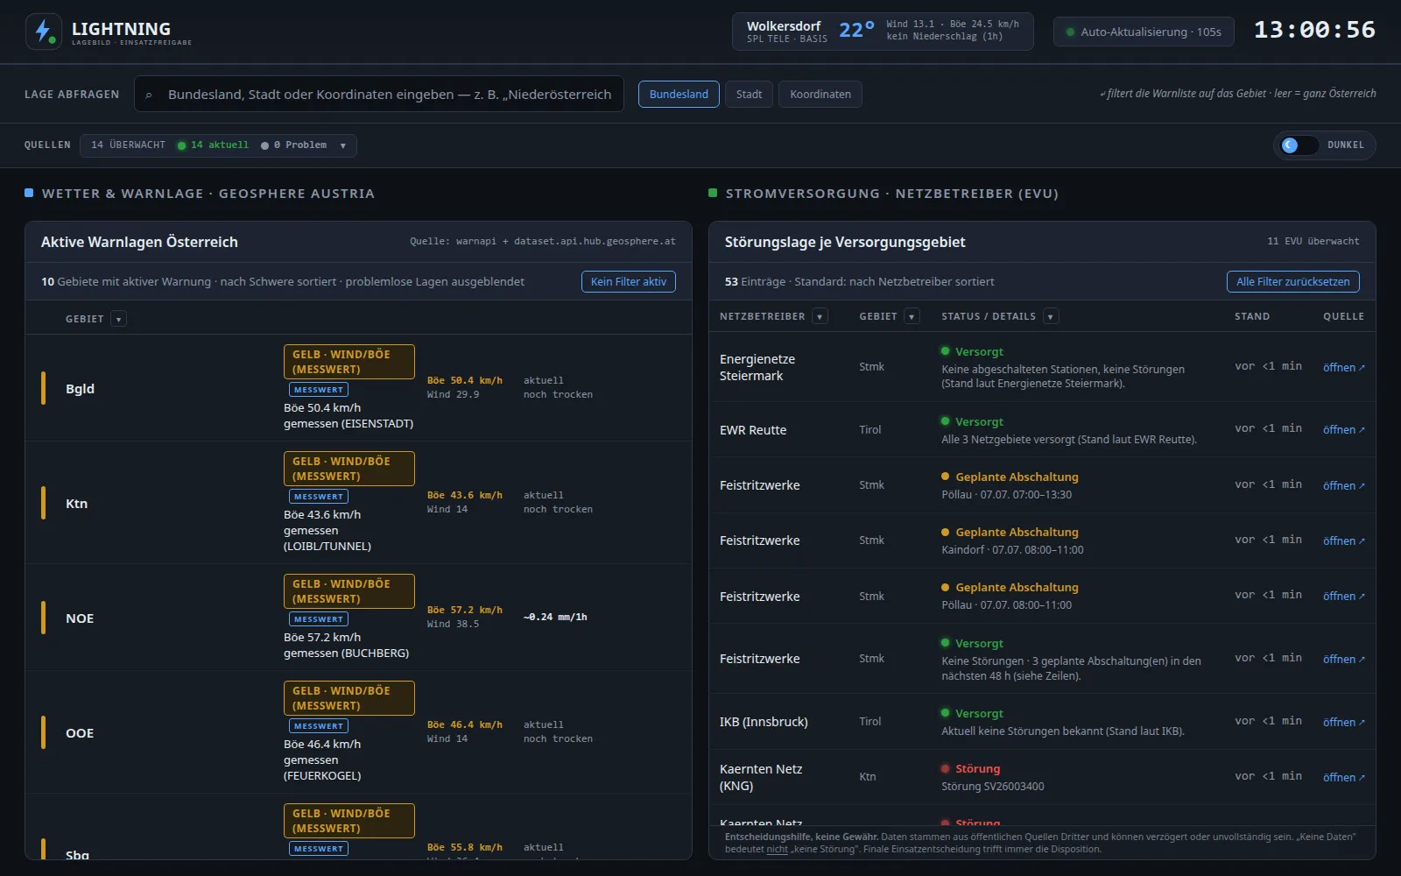Screen dimensions: 1401x876
Task: Select the Stadt search mode tab
Action: 749,94
